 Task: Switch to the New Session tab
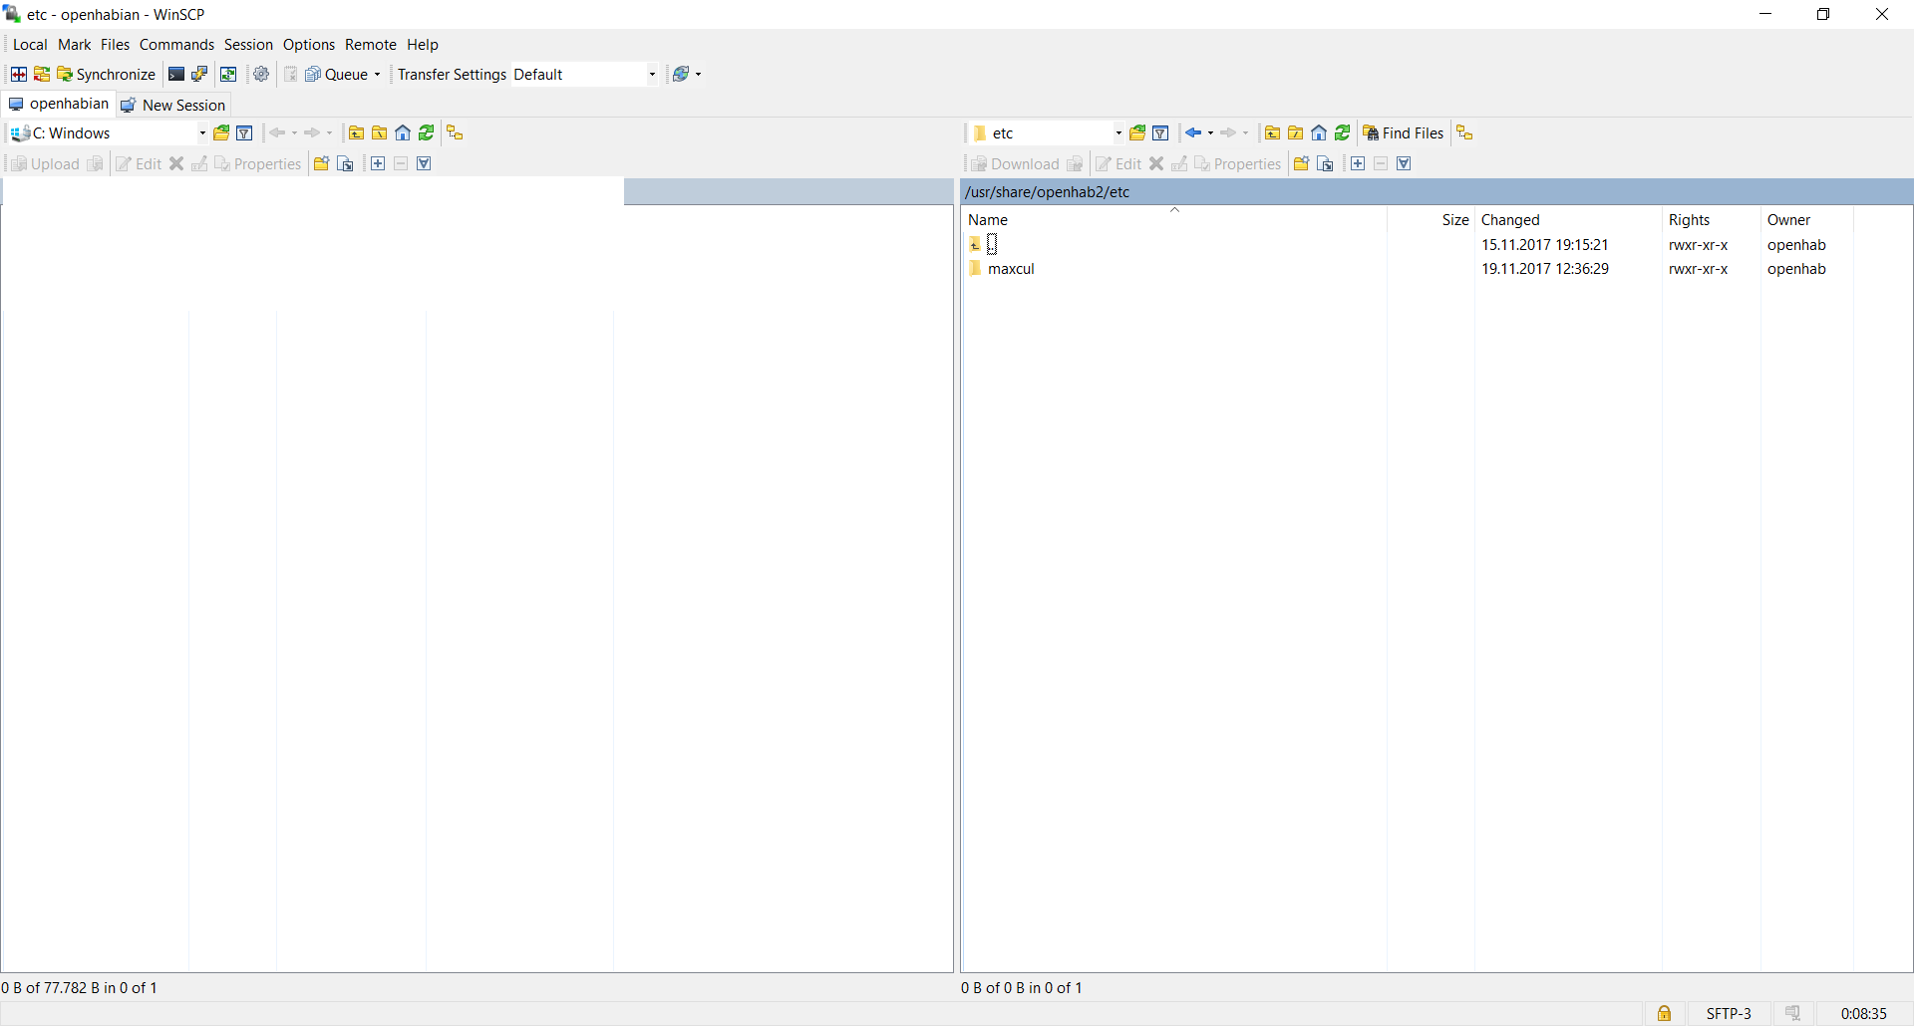pos(174,105)
